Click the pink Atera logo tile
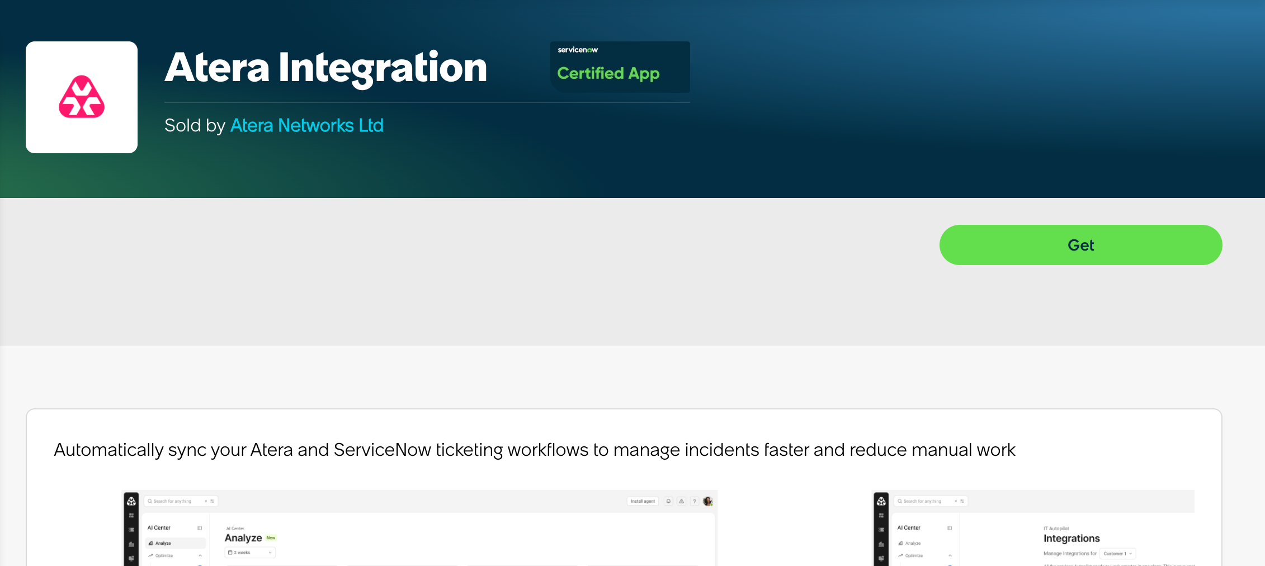 [x=82, y=97]
